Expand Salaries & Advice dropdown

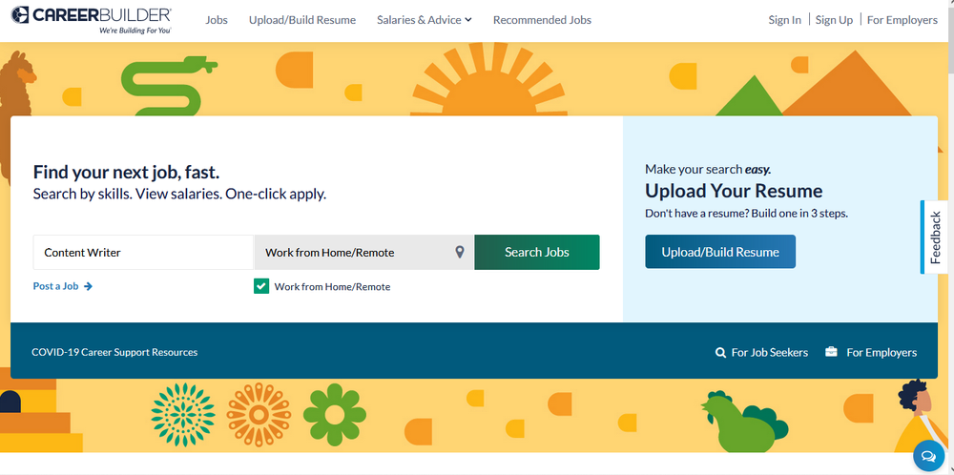[425, 20]
